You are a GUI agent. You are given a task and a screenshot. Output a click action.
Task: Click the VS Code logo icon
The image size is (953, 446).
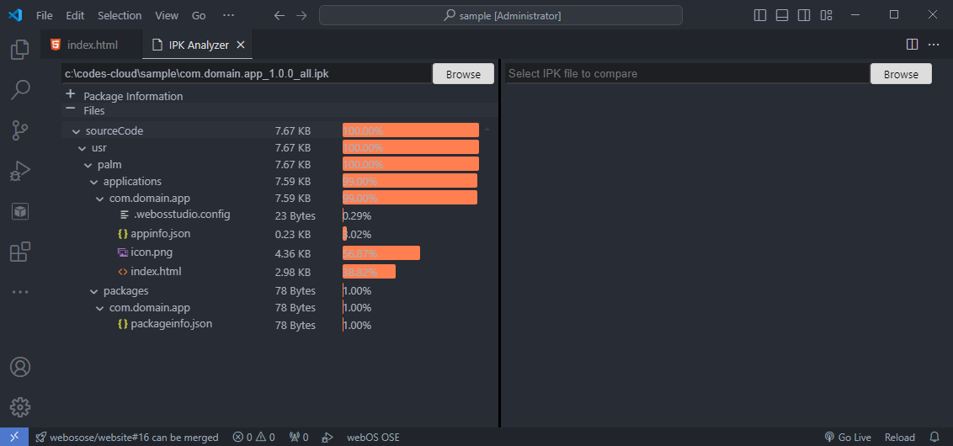[x=15, y=15]
